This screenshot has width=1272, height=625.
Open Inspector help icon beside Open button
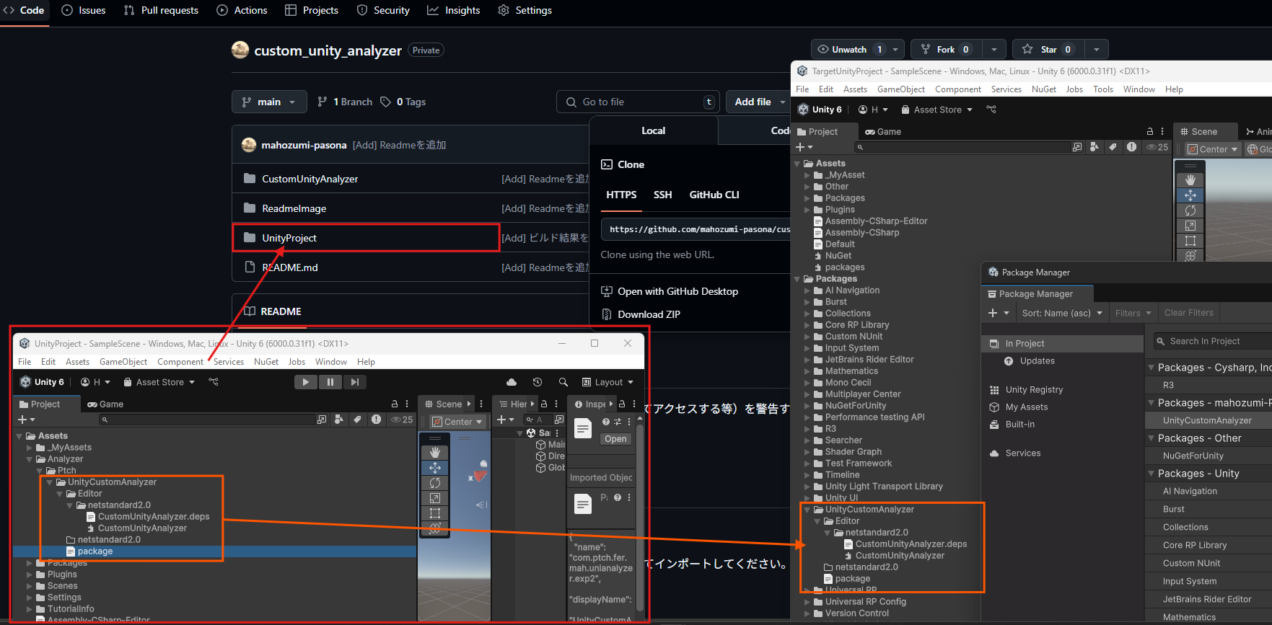[606, 422]
